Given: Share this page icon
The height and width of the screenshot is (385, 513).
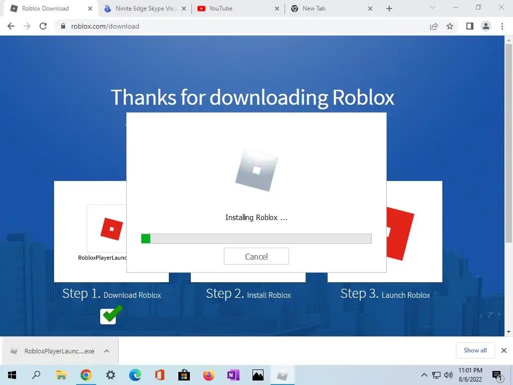Looking at the screenshot, I should 434,26.
